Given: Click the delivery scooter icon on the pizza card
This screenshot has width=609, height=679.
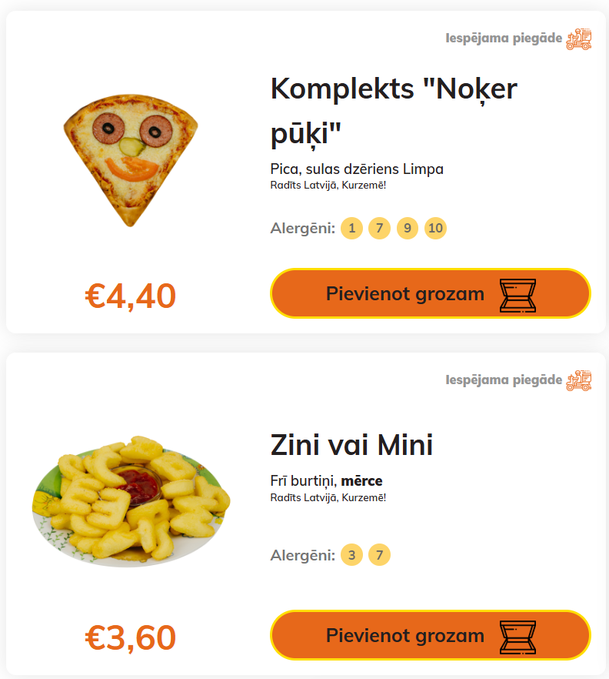Looking at the screenshot, I should pos(579,38).
